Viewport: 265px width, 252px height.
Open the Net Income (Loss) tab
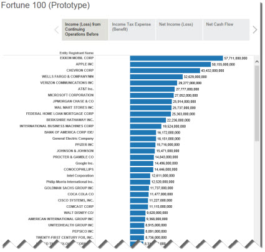coord(179,29)
